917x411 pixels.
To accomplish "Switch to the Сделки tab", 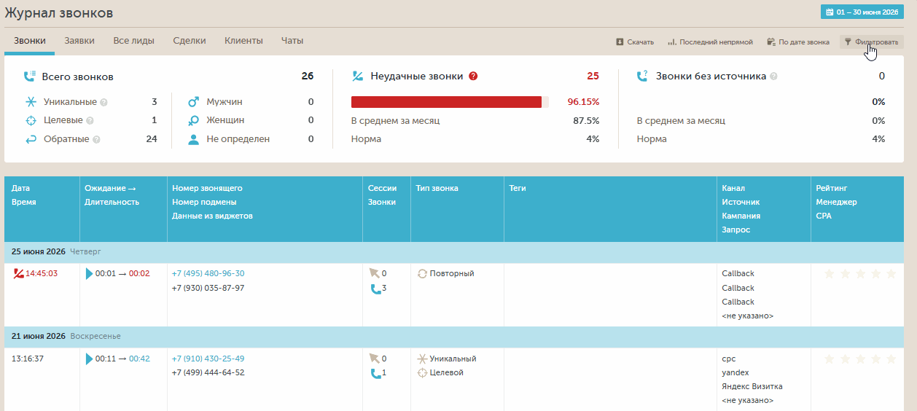I will click(x=190, y=41).
